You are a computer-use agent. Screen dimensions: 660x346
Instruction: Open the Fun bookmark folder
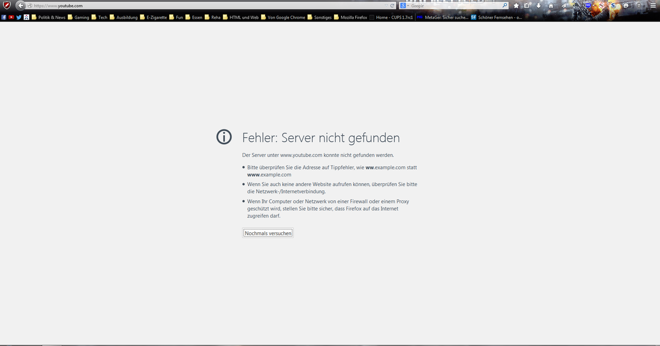click(176, 17)
